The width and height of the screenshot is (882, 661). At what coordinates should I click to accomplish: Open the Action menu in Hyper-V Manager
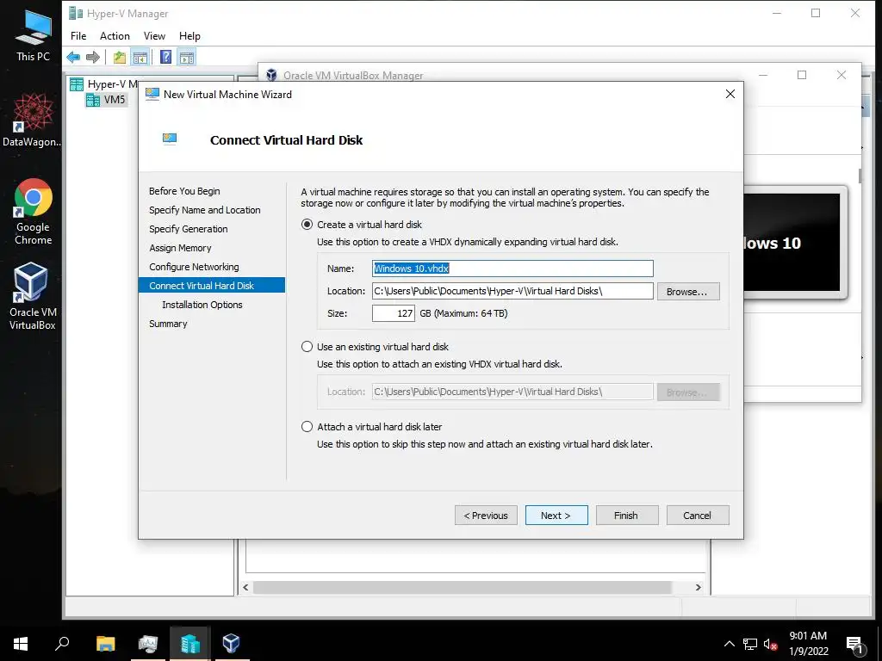pyautogui.click(x=115, y=36)
